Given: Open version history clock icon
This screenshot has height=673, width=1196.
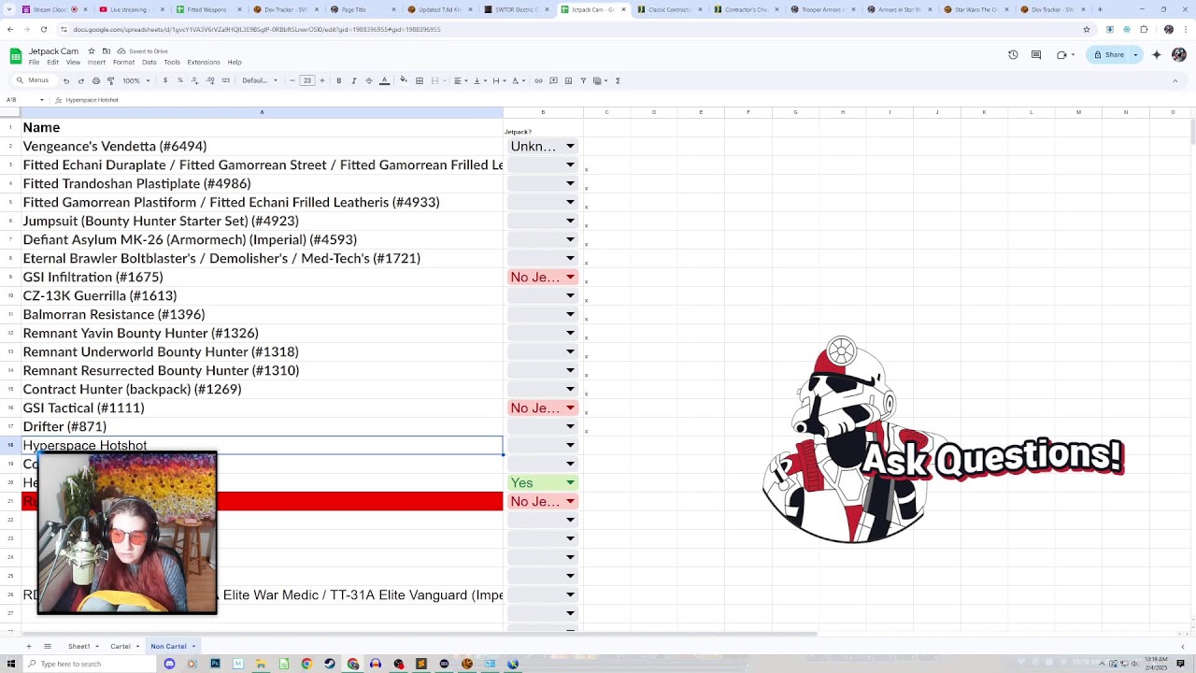Looking at the screenshot, I should point(1013,55).
